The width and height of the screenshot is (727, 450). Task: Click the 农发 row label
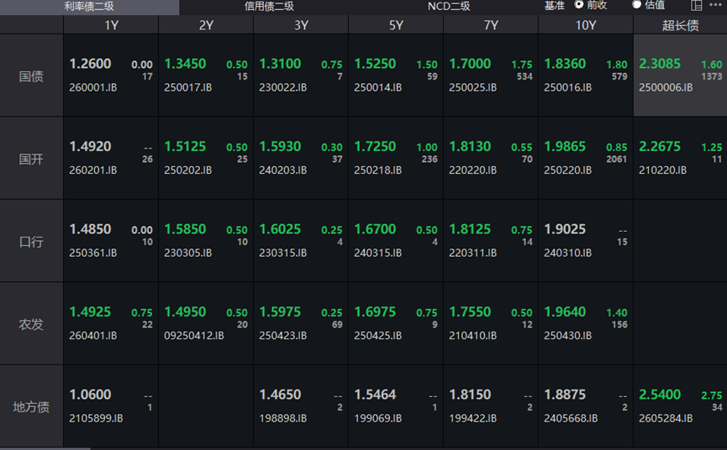pos(31,323)
